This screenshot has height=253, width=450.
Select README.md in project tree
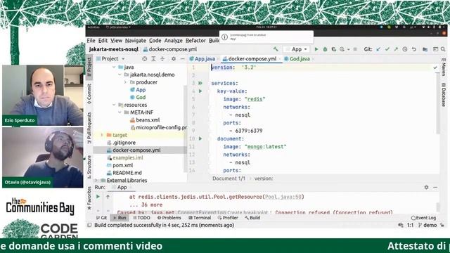coord(127,173)
